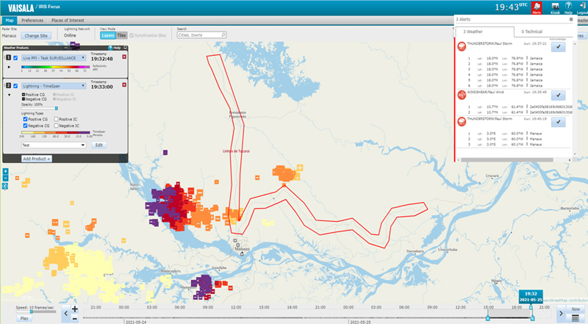Click the Logout icon
Image resolution: width=588 pixels, height=324 pixels.
tap(584, 9)
